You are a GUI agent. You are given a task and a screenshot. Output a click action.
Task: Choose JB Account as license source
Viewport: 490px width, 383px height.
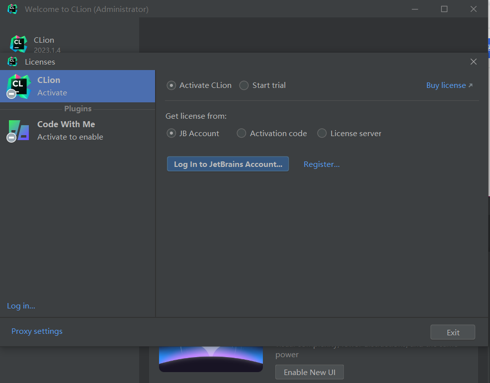coord(171,133)
